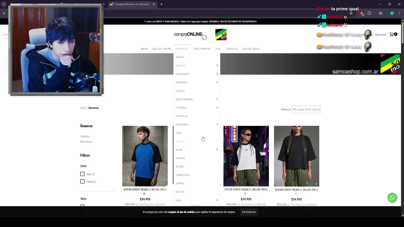Open Cómo Comprar nav item
The image size is (404, 227).
point(202,49)
